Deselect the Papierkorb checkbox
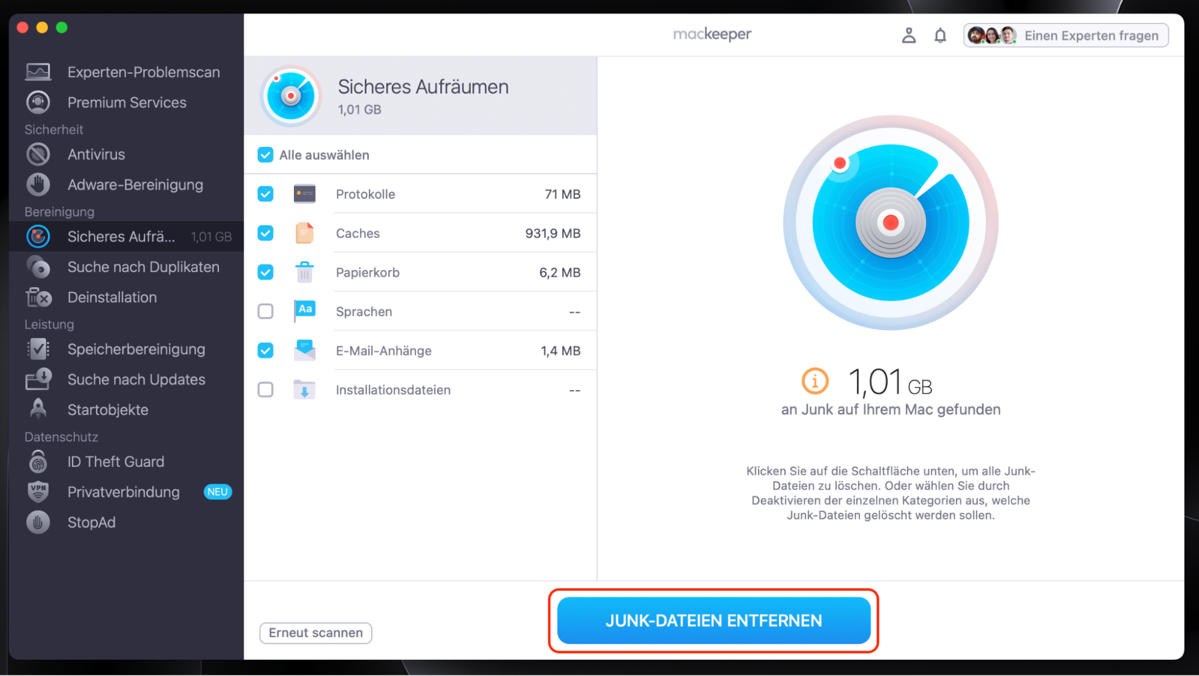 point(265,272)
